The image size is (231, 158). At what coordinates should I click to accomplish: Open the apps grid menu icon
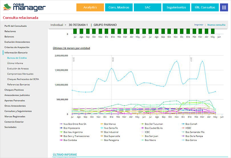point(224,7)
